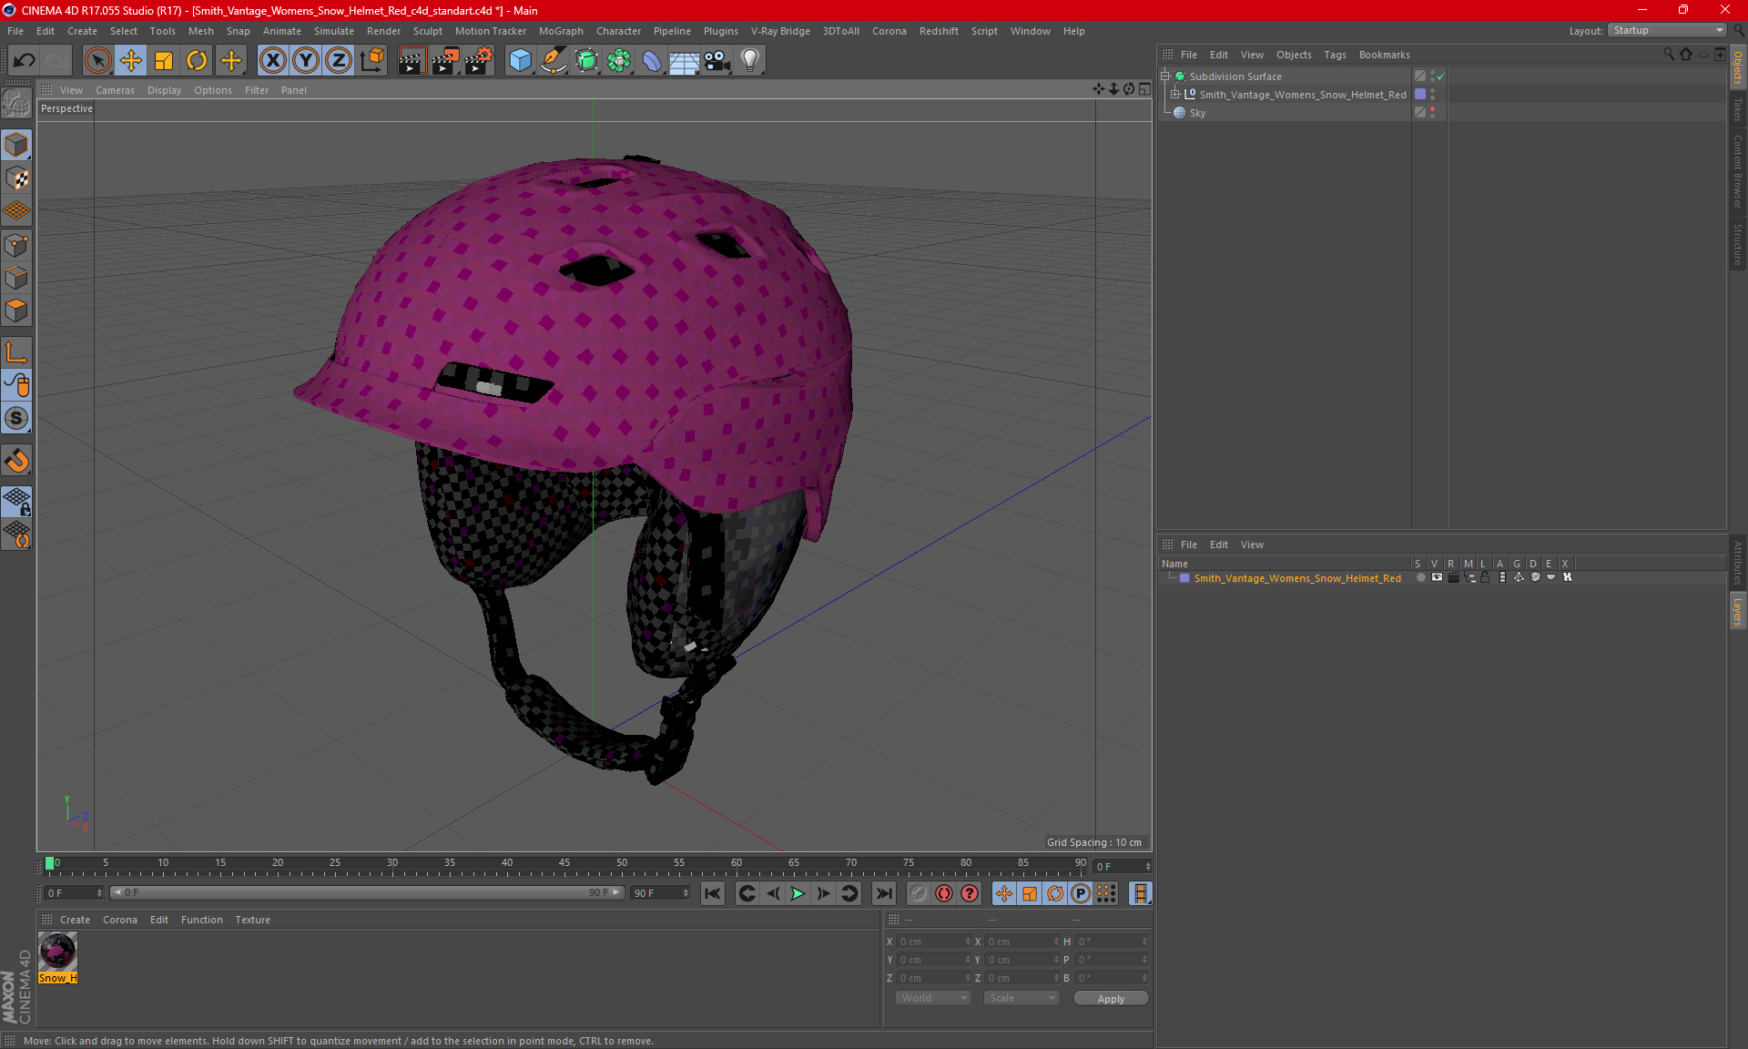The width and height of the screenshot is (1748, 1049).
Task: Go to start of animation
Action: 713,893
